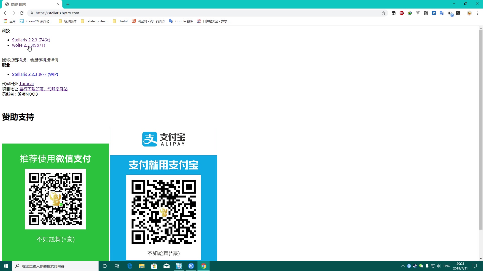Click the vertical scrollbar thumb

tap(481, 130)
